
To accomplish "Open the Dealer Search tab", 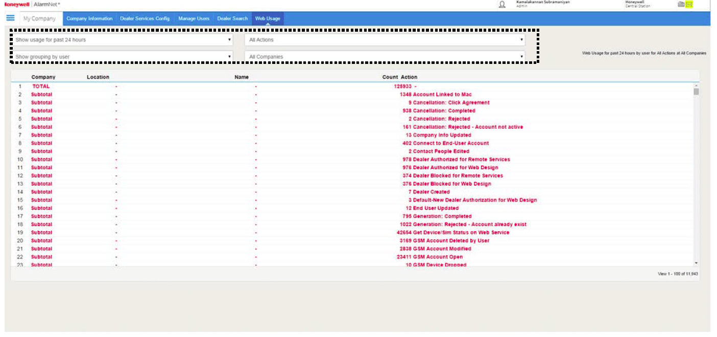I will (x=232, y=18).
